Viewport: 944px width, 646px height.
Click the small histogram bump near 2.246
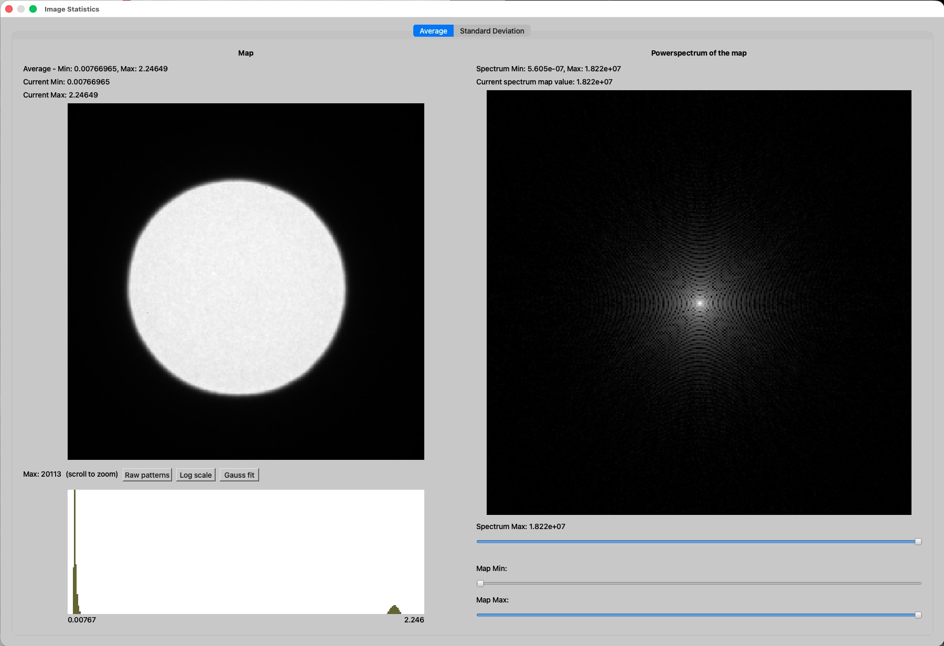394,610
